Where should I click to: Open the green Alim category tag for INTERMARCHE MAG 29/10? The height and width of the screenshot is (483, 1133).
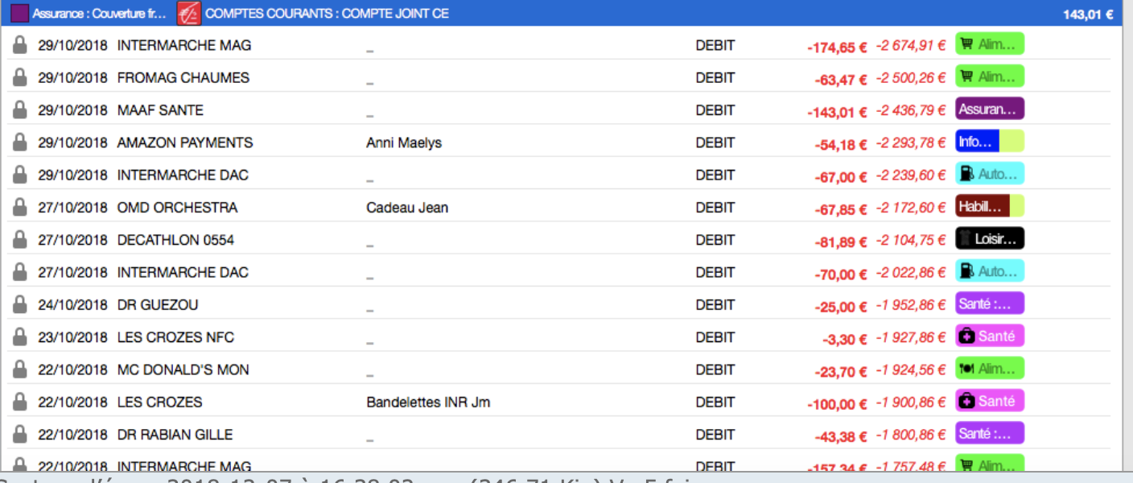[x=989, y=44]
